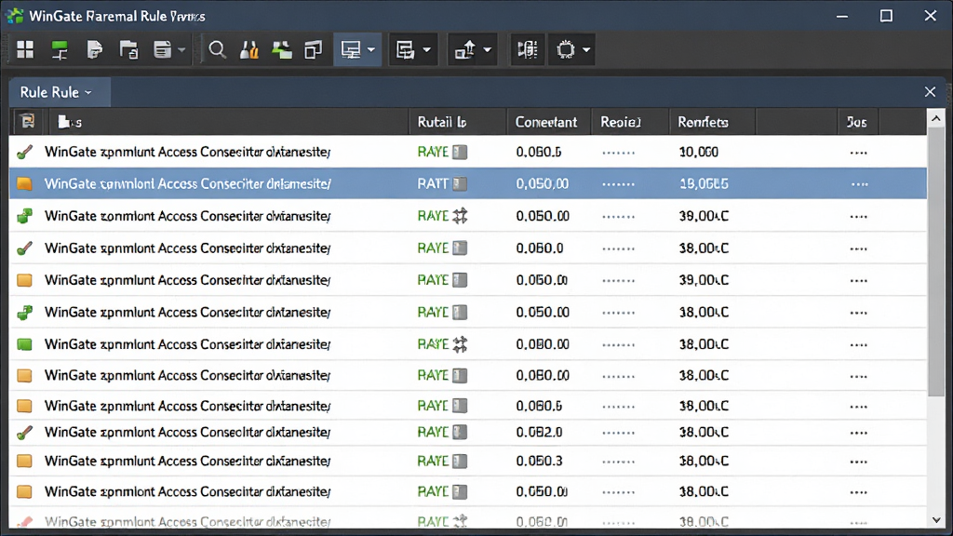This screenshot has height=536, width=953.
Task: Toggle the gray box beside RAYE on 0.082.0 row
Action: [x=460, y=433]
